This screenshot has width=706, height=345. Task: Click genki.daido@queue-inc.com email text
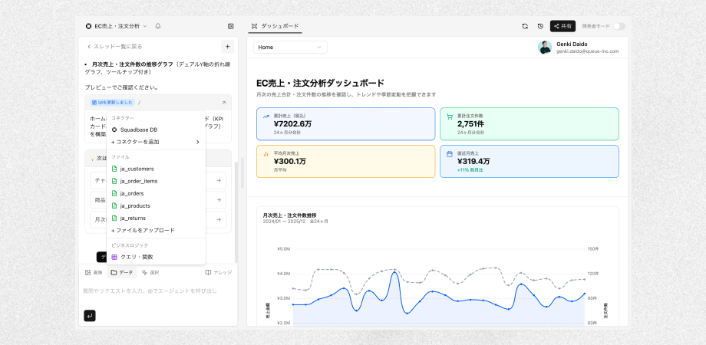click(587, 51)
